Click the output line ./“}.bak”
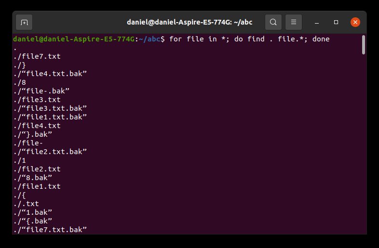 click(33, 134)
